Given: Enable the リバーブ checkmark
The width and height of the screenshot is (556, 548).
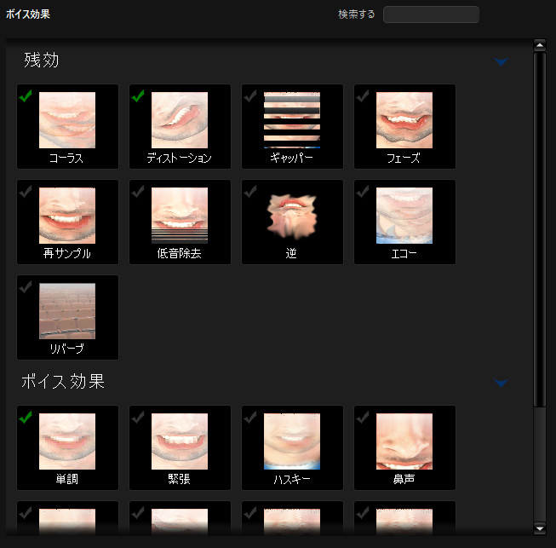Looking at the screenshot, I should point(26,286).
